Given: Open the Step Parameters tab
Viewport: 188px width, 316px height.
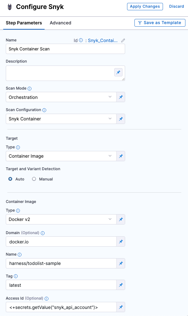Looking at the screenshot, I should [24, 23].
